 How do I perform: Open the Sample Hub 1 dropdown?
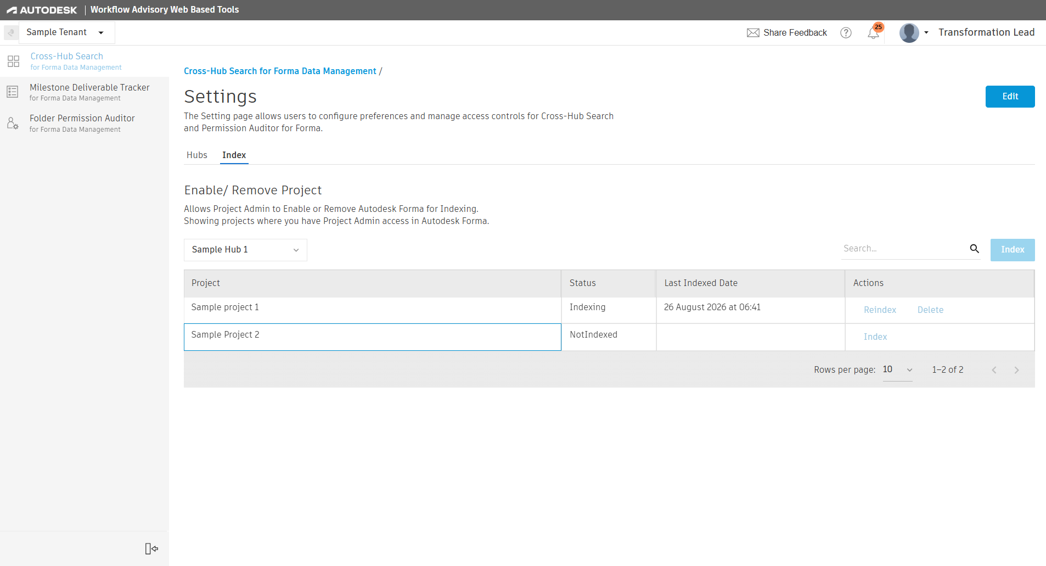coord(245,250)
